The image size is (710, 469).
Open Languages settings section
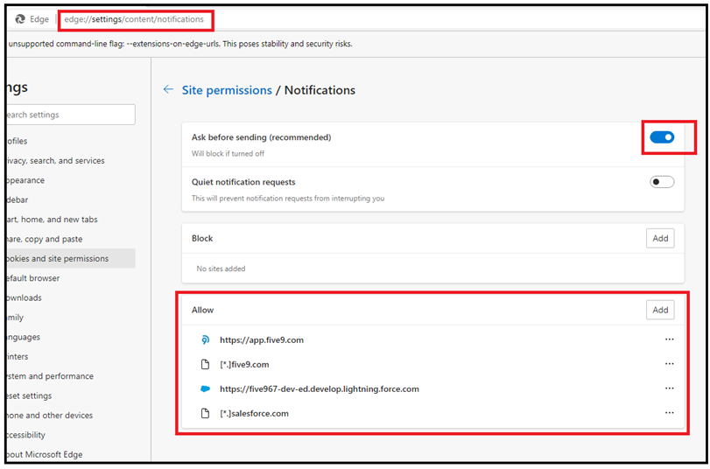click(71, 337)
